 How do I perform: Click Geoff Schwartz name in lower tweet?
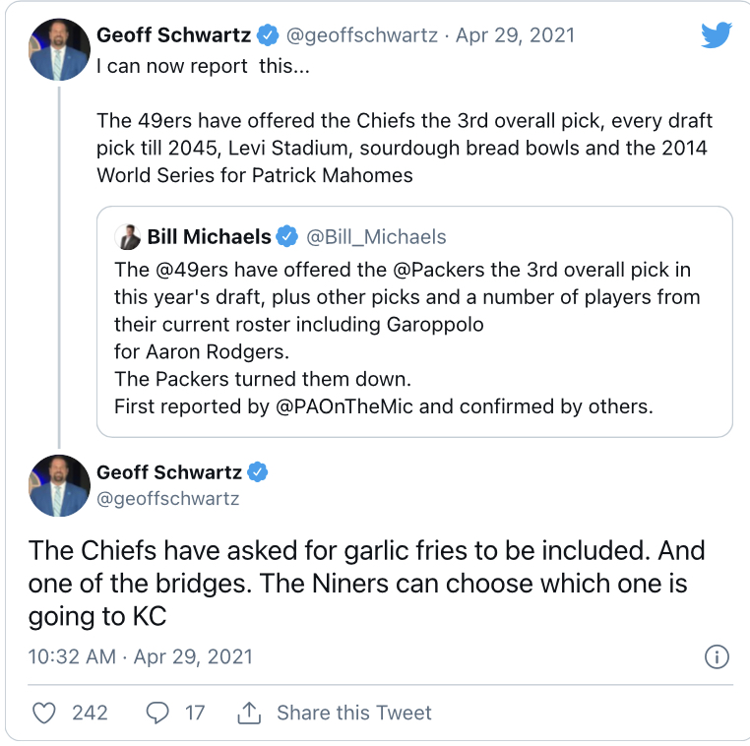pos(169,472)
